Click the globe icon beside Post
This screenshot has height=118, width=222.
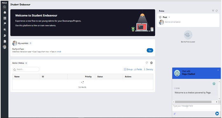click(160, 17)
